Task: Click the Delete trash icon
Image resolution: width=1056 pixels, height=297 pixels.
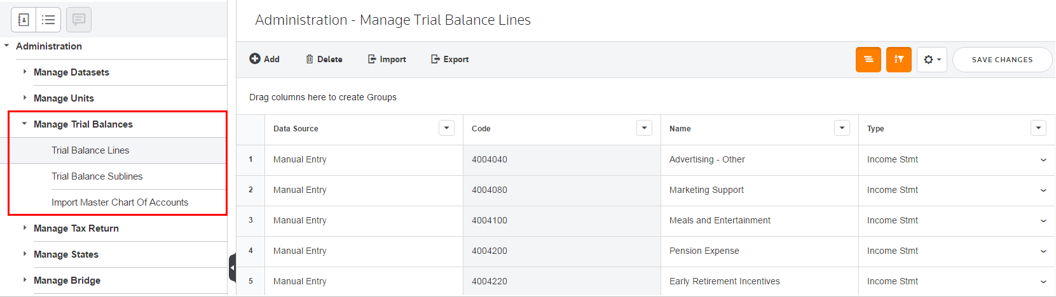Action: (324, 59)
